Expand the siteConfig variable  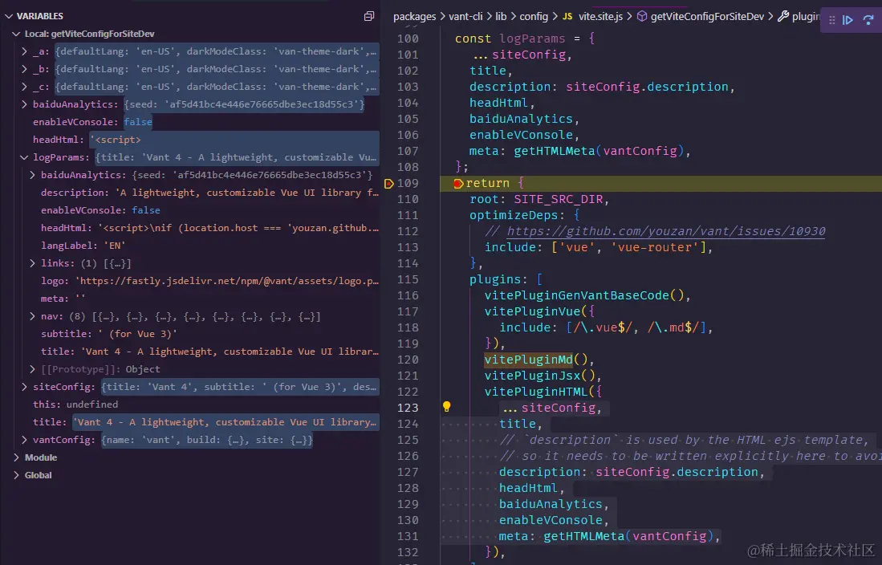click(x=24, y=387)
